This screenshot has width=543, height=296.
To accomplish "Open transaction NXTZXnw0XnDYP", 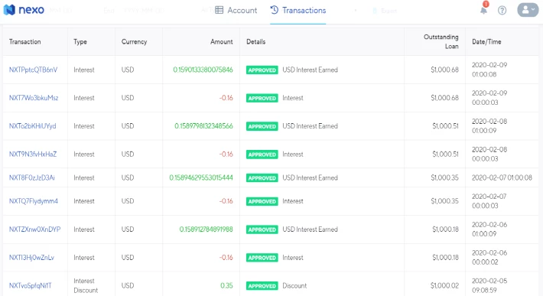I will pyautogui.click(x=34, y=229).
